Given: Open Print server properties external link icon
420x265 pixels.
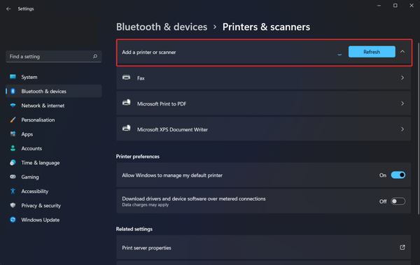Looking at the screenshot, I should [402, 248].
